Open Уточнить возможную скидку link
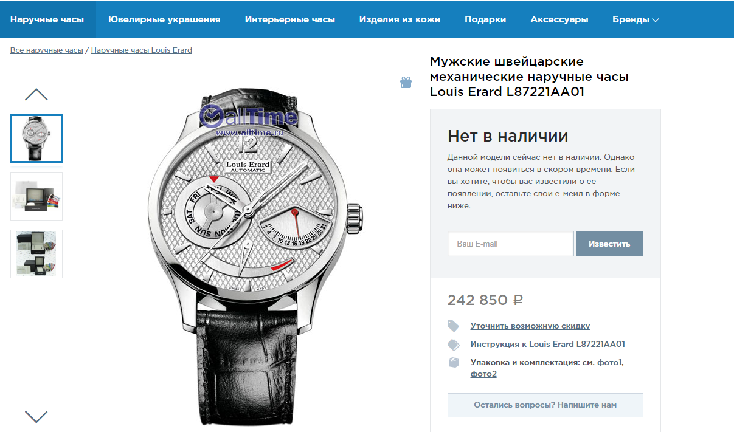Image resolution: width=734 pixels, height=432 pixels. (530, 326)
